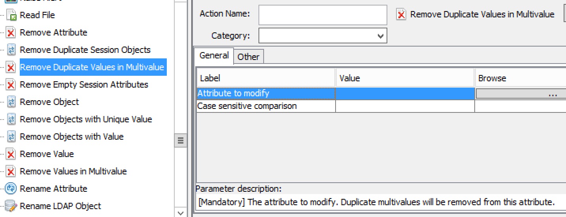The image size is (566, 217).
Task: Click the action list scrollbar thumb
Action: click(180, 140)
